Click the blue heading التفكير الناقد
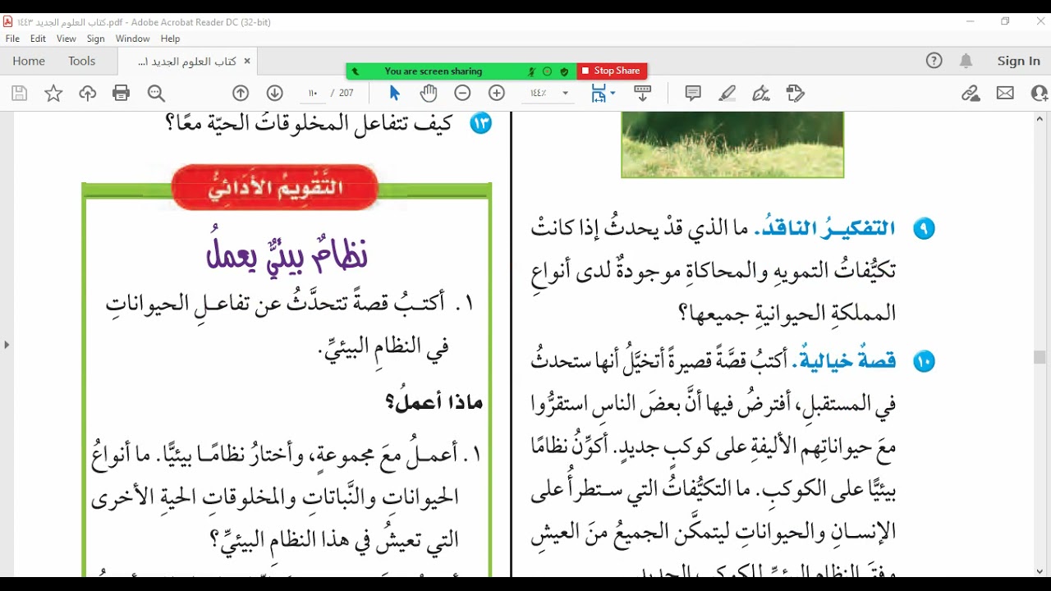This screenshot has width=1051, height=591. (x=824, y=228)
